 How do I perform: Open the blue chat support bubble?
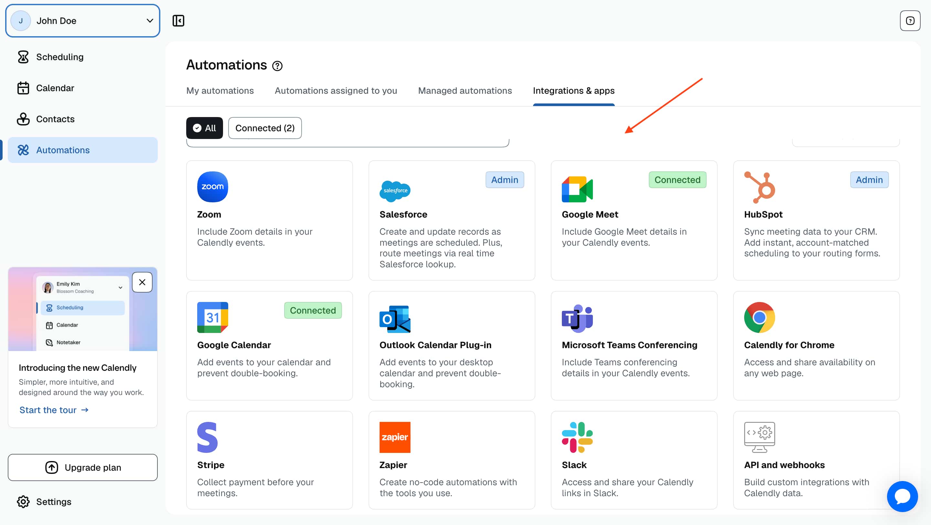pos(902,496)
